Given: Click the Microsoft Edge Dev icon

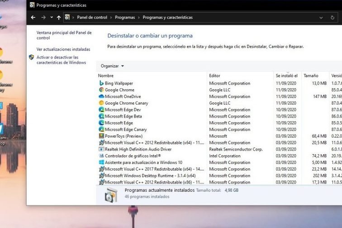Looking at the screenshot, I should (x=101, y=109).
